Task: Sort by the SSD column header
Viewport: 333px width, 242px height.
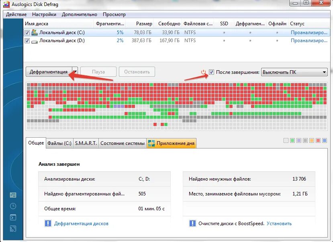Action: 224,24
